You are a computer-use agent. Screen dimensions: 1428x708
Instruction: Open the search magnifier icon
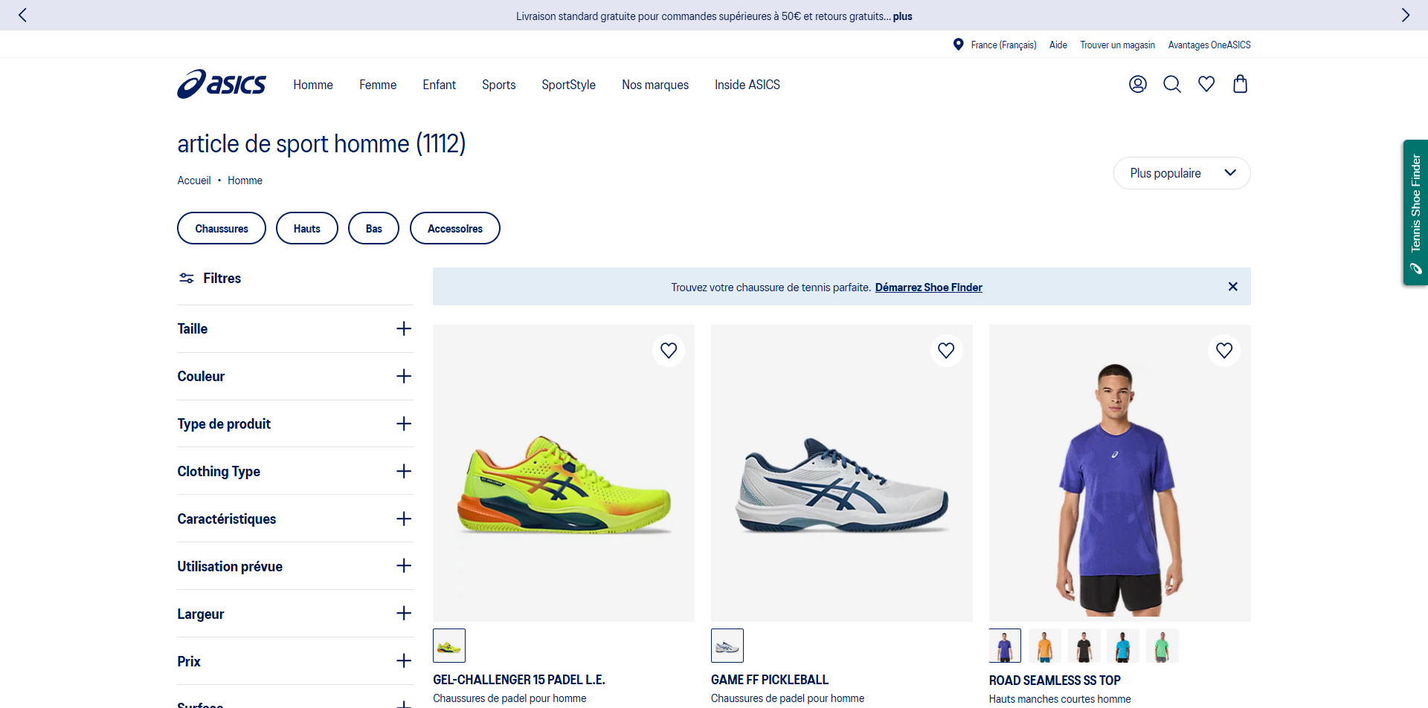click(x=1172, y=84)
